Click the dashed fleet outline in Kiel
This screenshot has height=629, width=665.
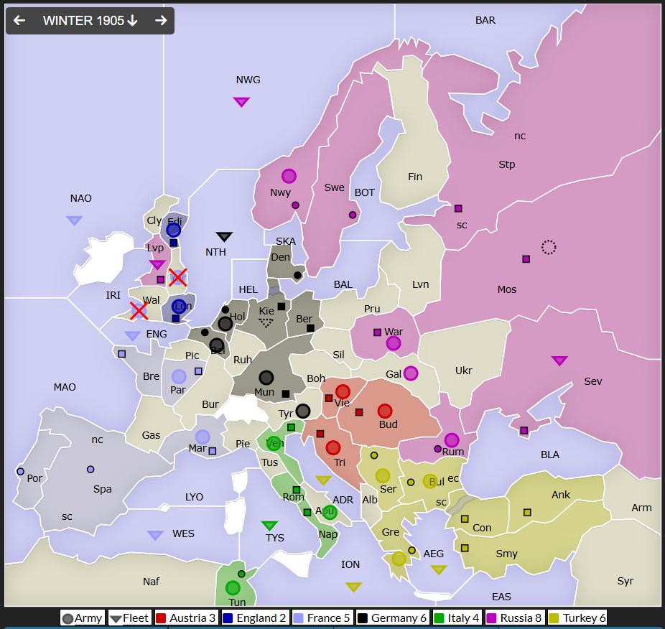266,323
